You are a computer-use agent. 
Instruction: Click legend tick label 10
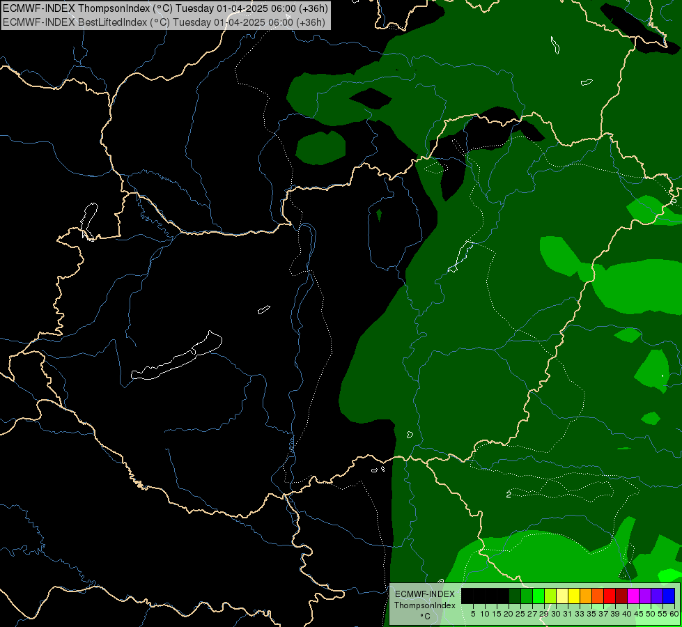pyautogui.click(x=485, y=614)
